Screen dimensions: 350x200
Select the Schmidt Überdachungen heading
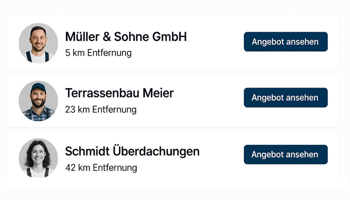(x=132, y=151)
